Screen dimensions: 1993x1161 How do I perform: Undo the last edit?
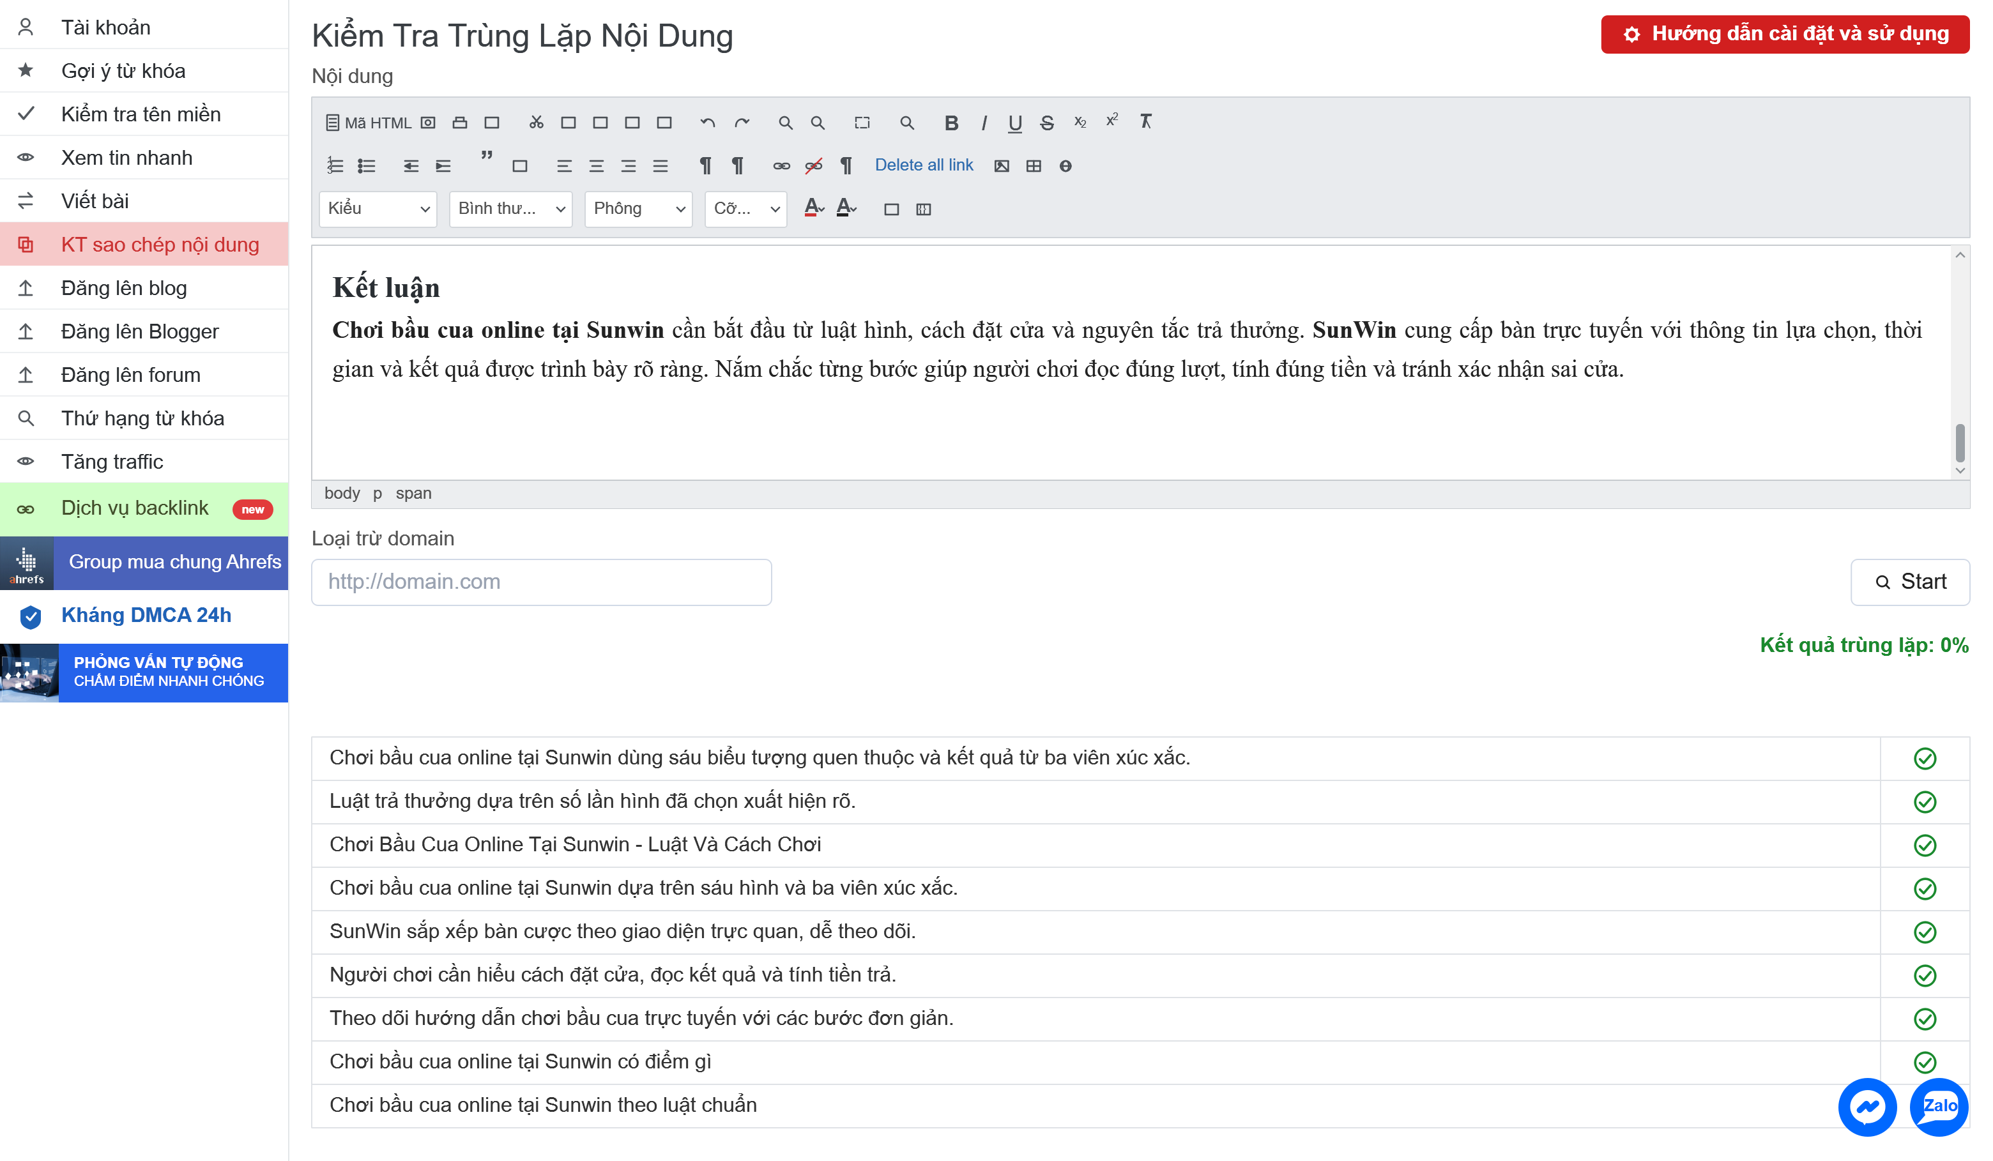(x=707, y=123)
